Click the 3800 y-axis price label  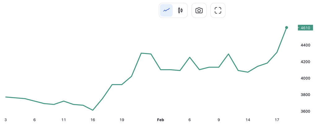(305, 95)
